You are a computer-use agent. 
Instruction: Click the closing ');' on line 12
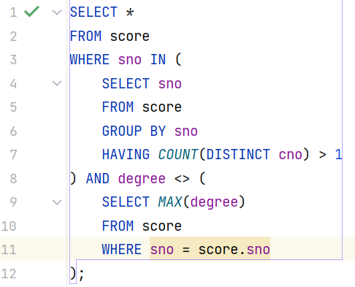(77, 274)
